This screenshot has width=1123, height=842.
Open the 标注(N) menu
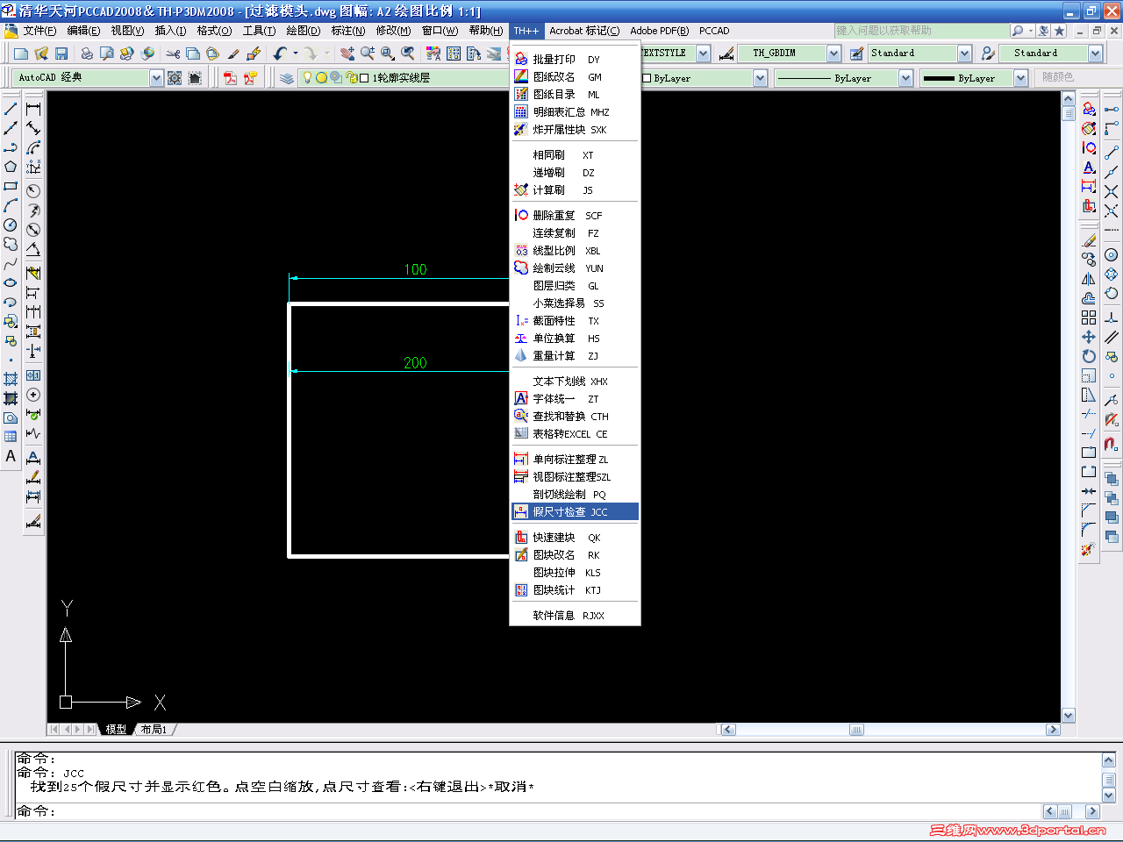pos(348,31)
